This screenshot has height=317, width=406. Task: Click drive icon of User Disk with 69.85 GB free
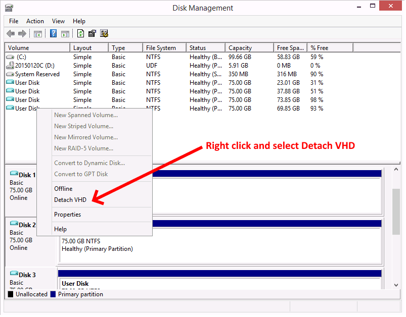coord(10,108)
